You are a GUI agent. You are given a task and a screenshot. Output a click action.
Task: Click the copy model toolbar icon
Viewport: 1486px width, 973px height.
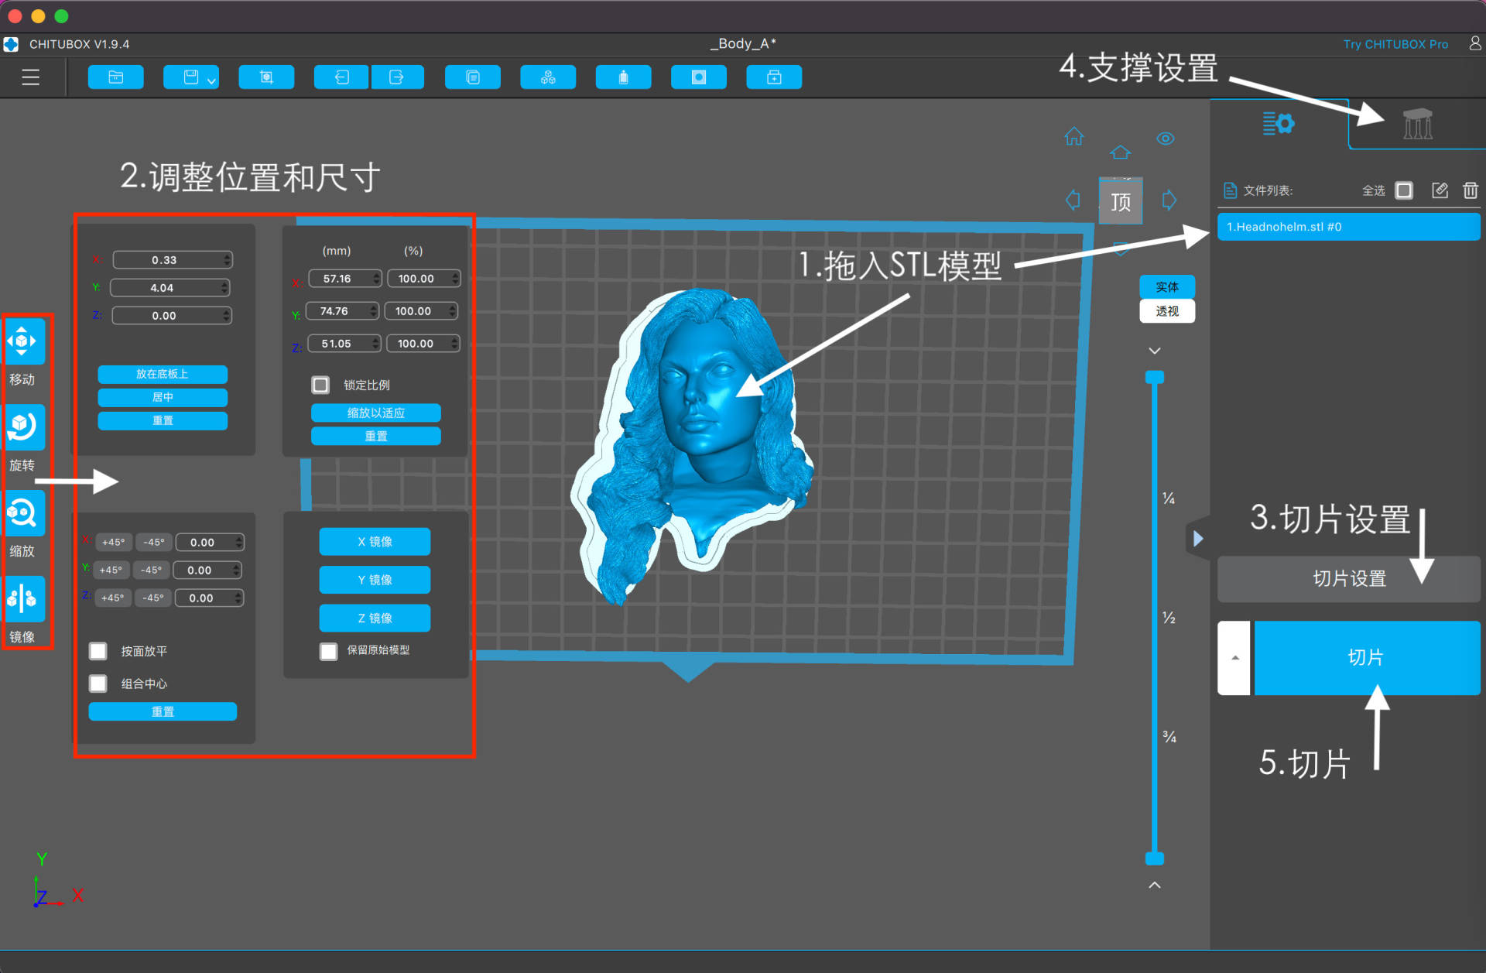tap(473, 77)
